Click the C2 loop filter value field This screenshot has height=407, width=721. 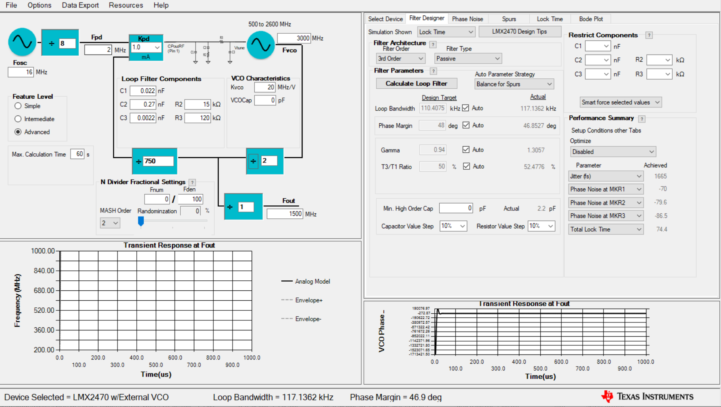coord(143,104)
